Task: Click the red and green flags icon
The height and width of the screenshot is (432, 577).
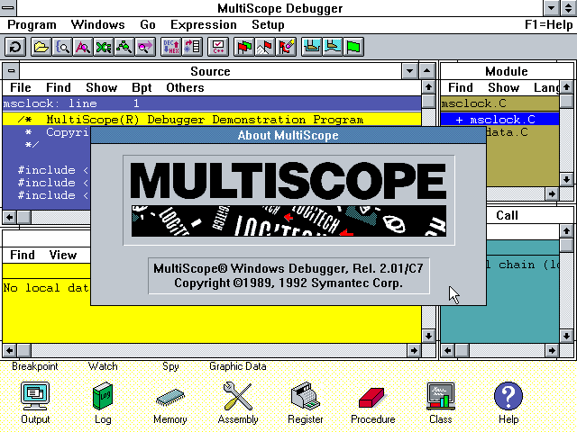Action: tap(244, 47)
